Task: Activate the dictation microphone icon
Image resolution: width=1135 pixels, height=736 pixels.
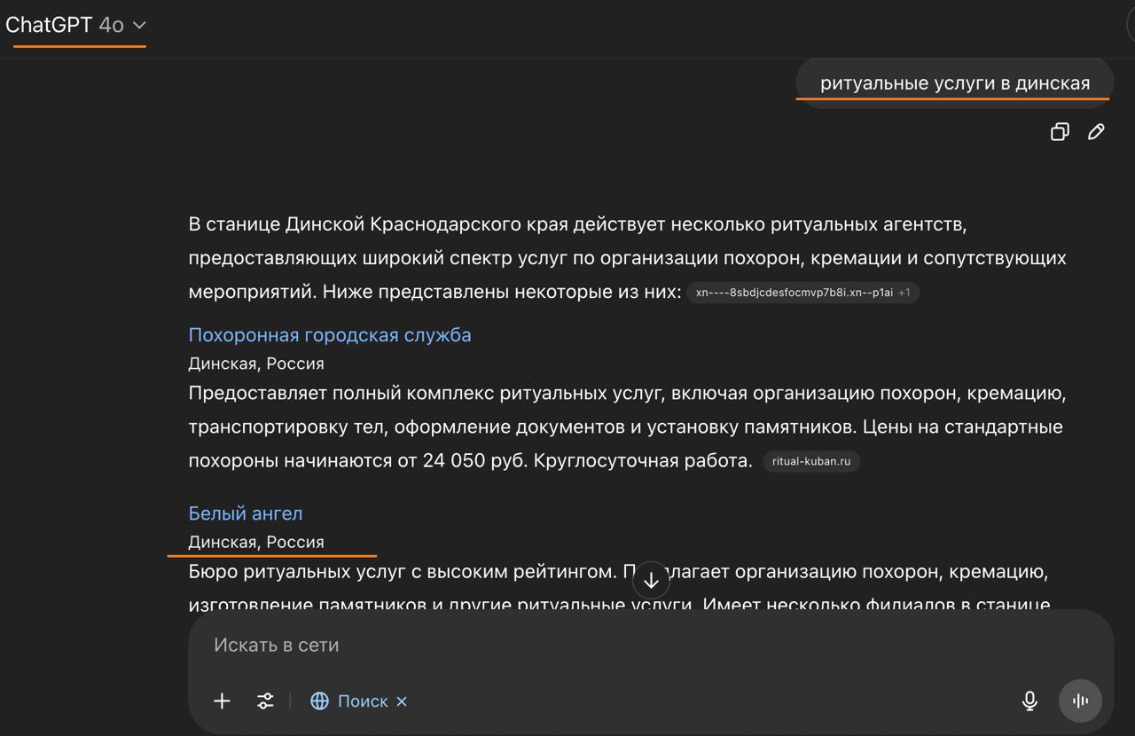Action: point(1029,701)
